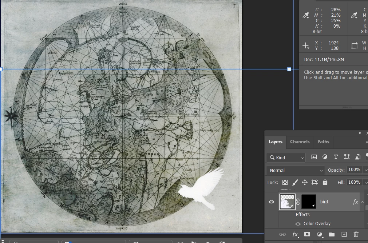Click the second eyedropper icon in Info panel

pos(354,16)
